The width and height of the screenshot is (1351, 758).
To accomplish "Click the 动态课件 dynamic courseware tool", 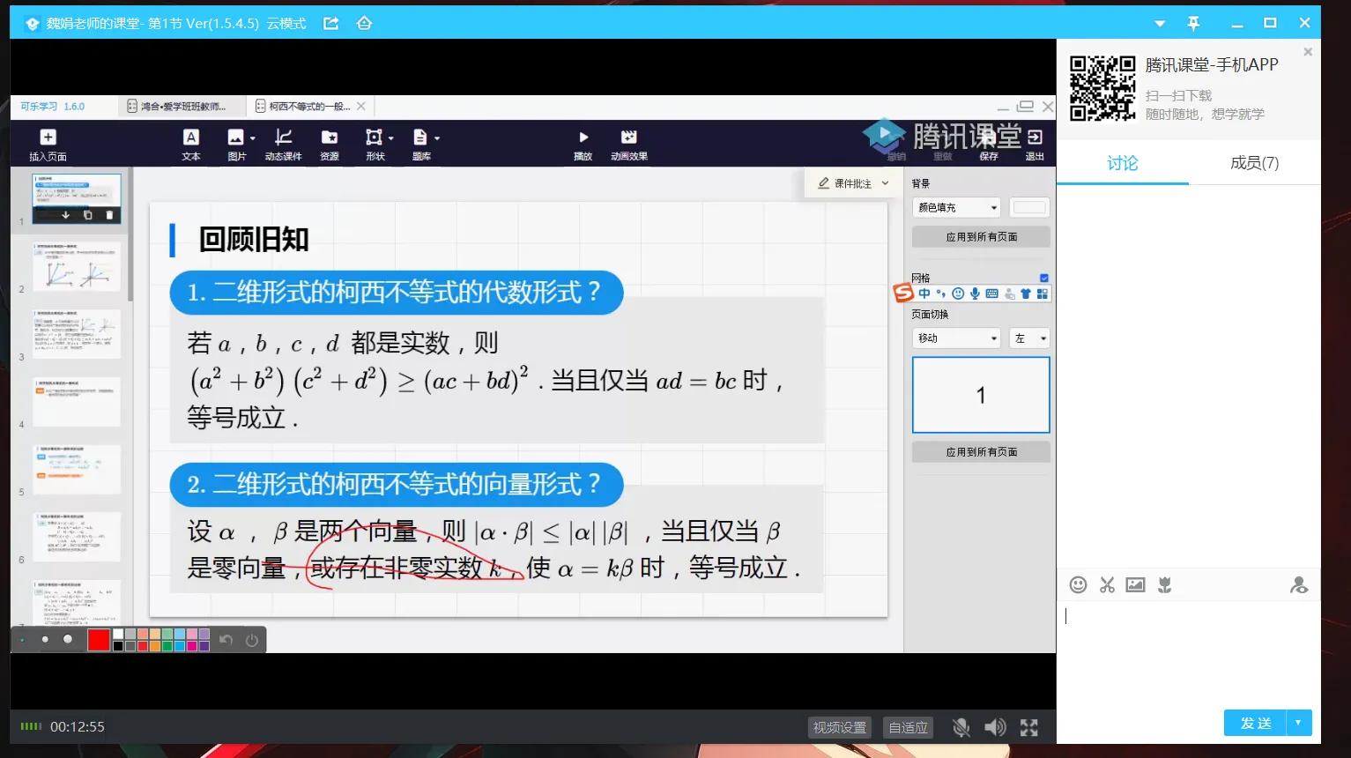I will coord(283,143).
